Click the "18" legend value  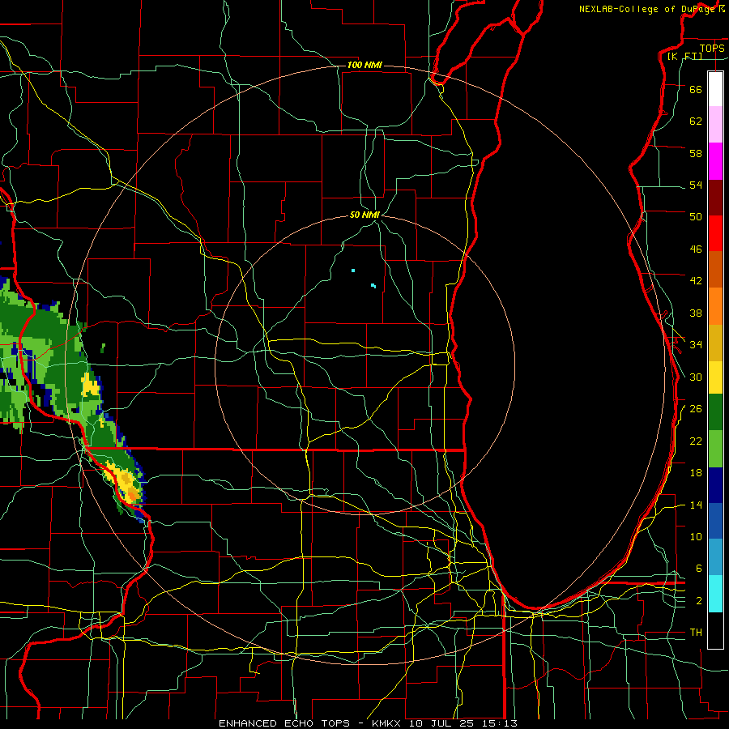(x=696, y=473)
